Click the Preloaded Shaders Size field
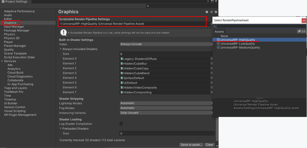The image size is (307, 148). click(167, 133)
